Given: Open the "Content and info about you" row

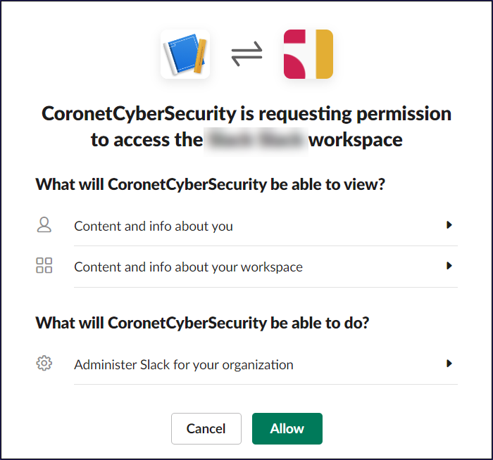Looking at the screenshot, I should [154, 226].
